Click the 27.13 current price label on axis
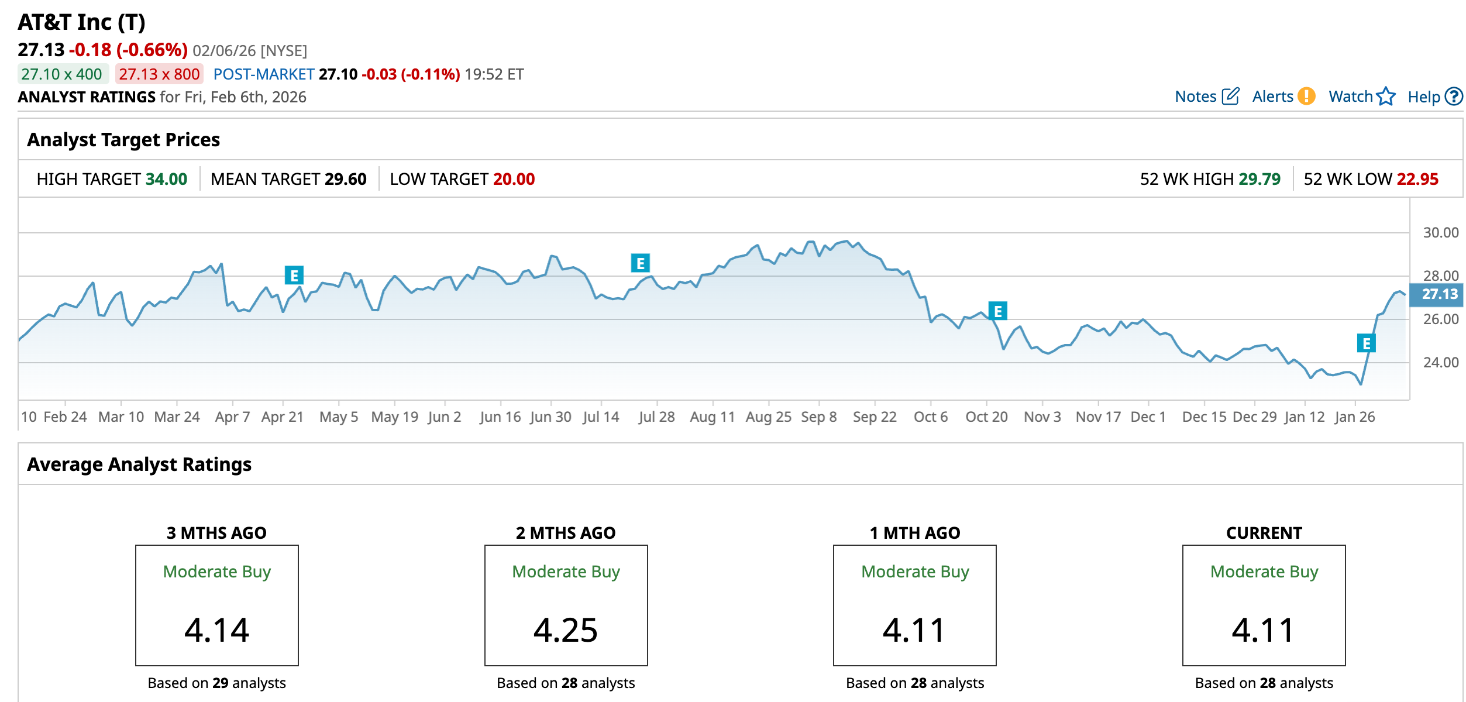The width and height of the screenshot is (1466, 702). click(1439, 294)
